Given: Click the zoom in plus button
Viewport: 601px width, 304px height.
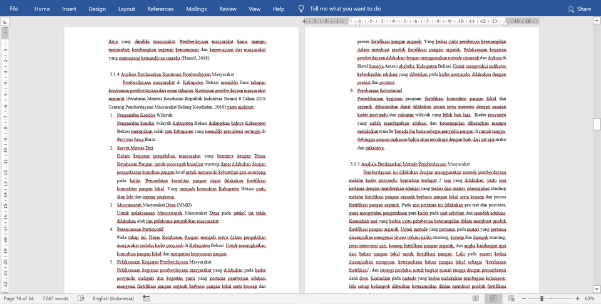Looking at the screenshot, I should (578, 298).
